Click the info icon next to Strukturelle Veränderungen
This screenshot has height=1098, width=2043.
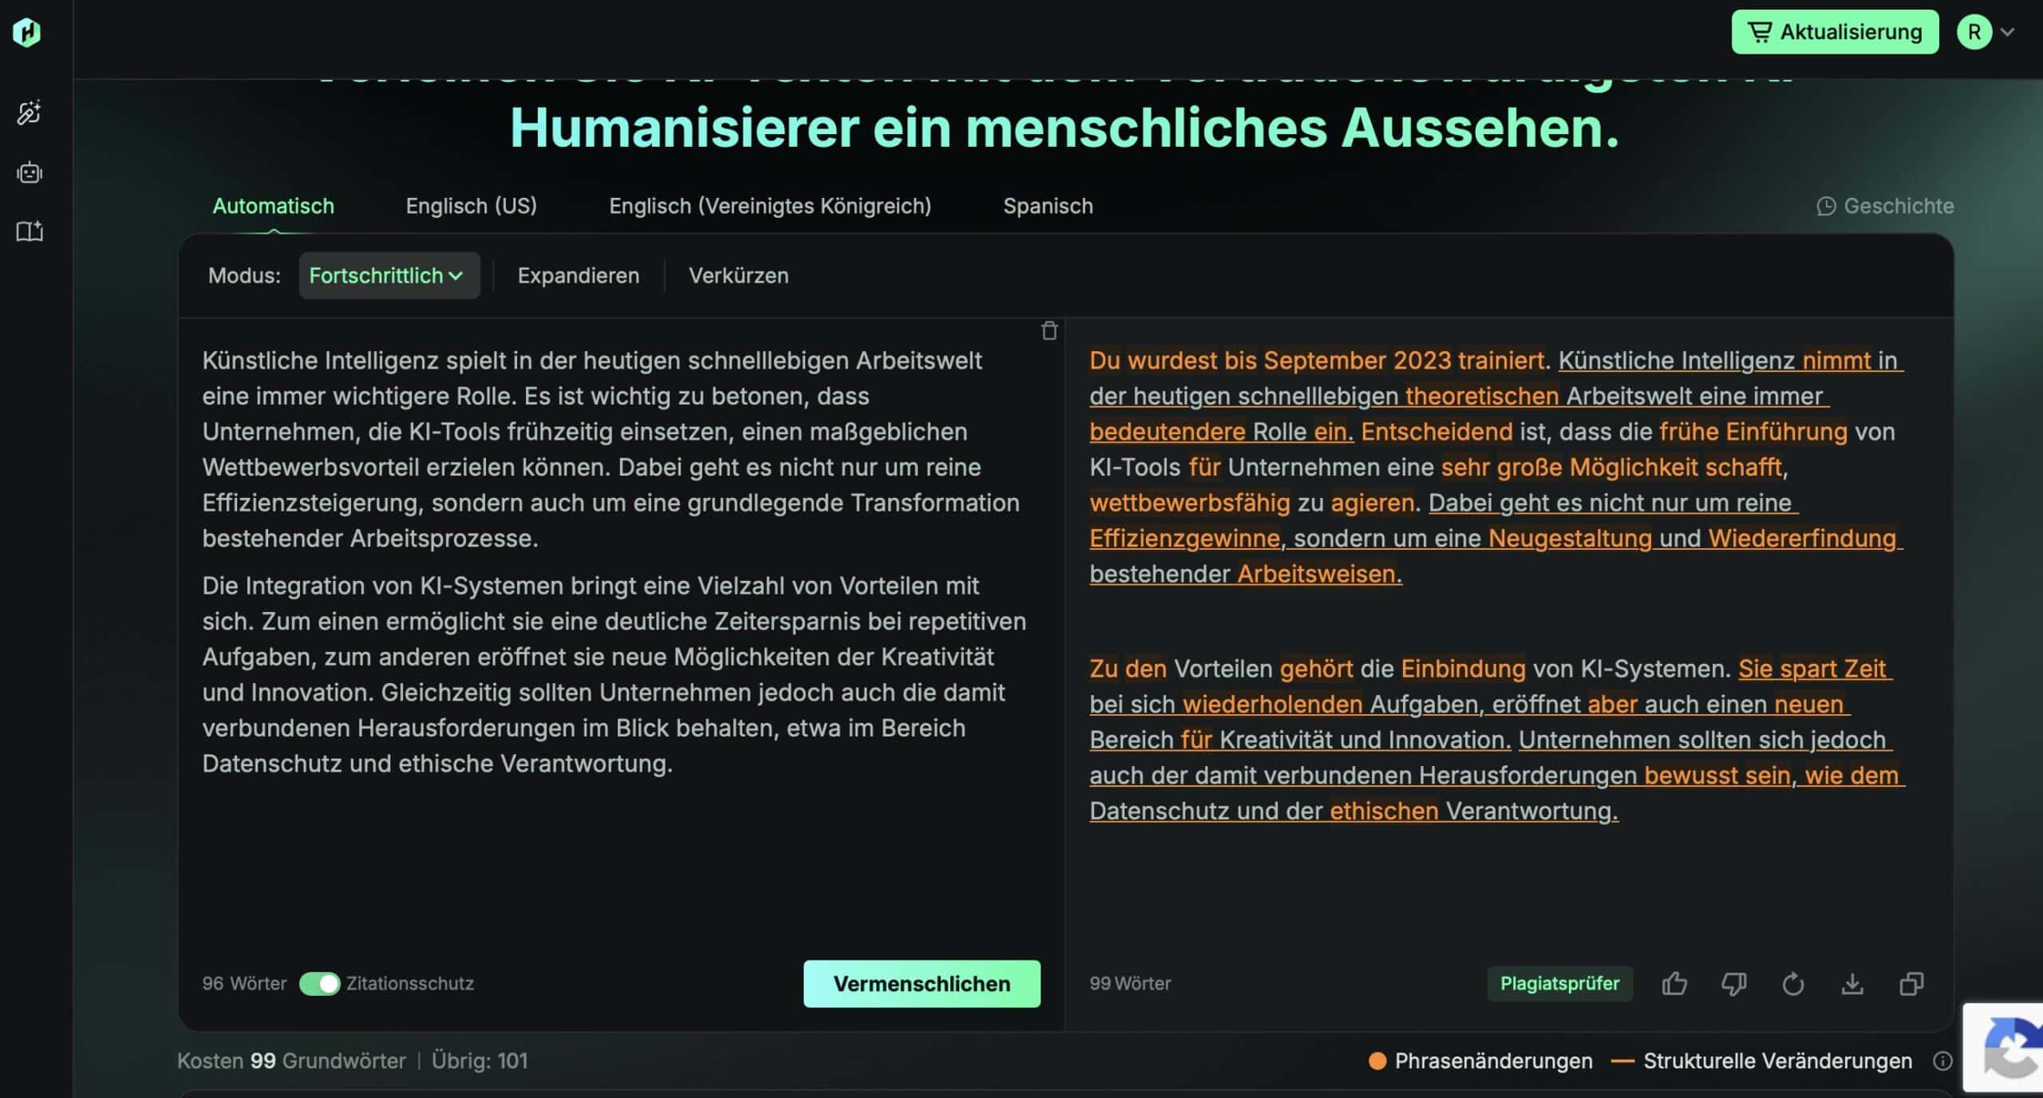click(x=1942, y=1060)
